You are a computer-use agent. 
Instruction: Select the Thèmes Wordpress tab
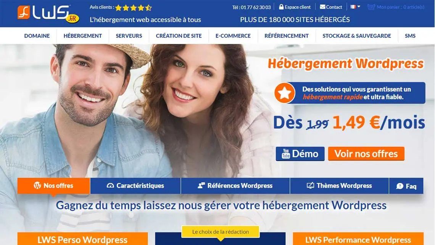tap(339, 185)
